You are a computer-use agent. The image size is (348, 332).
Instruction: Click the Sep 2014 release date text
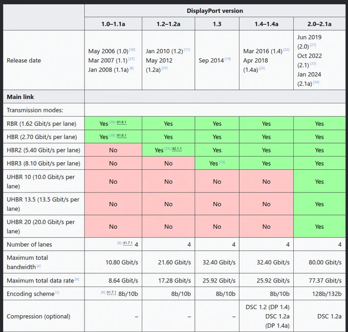point(211,60)
